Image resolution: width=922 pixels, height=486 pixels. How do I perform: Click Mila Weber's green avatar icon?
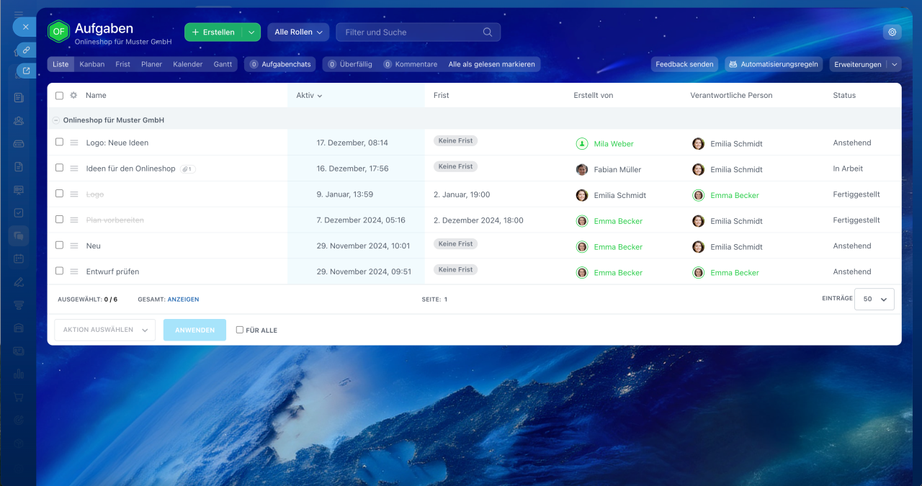582,143
